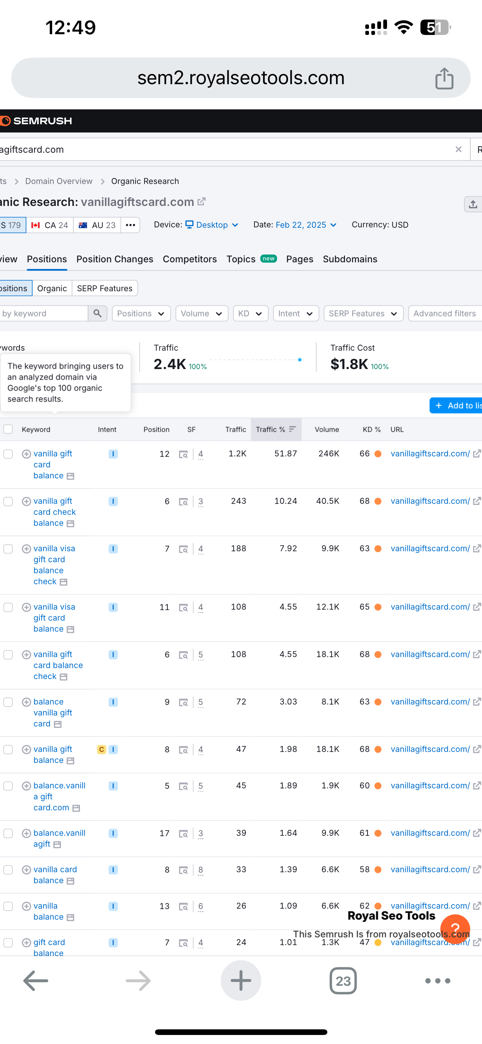
Task: Open more countries ellipsis button
Action: (130, 225)
